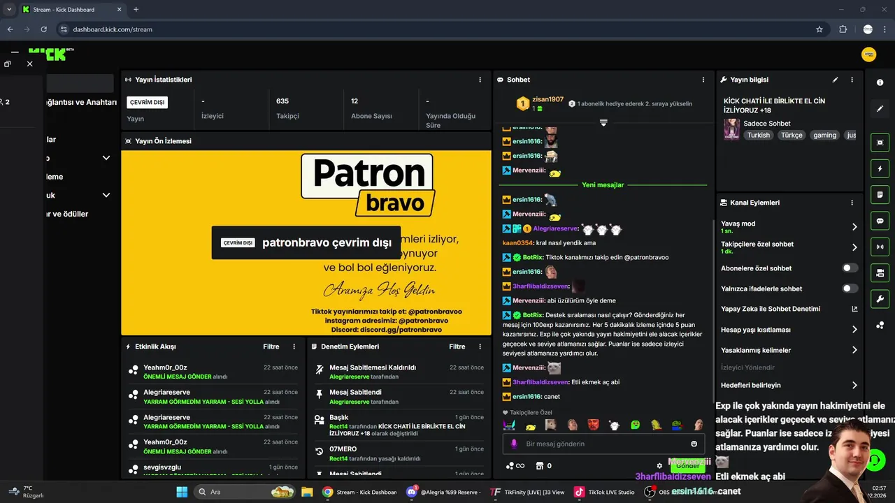Expand Hesap yaşı kısıtlaması settings
895x503 pixels.
[854, 330]
